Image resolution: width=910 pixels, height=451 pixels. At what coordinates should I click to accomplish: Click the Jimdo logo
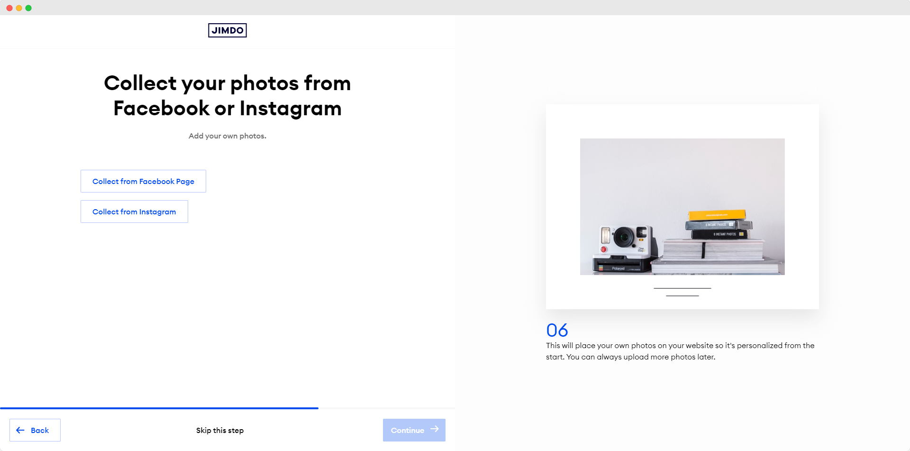click(227, 30)
